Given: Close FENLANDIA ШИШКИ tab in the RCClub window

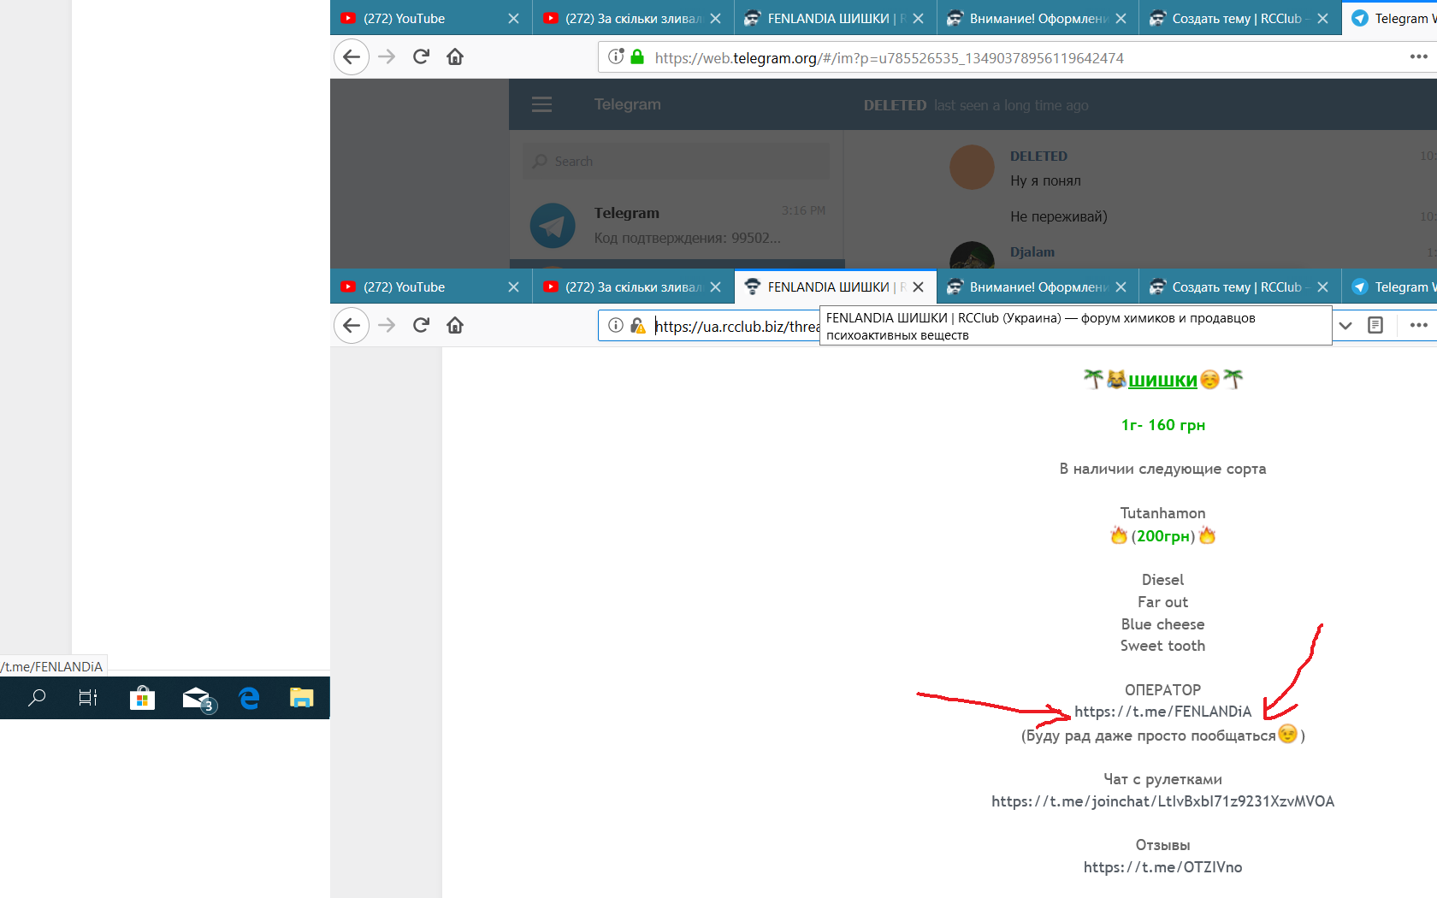Looking at the screenshot, I should [x=918, y=287].
